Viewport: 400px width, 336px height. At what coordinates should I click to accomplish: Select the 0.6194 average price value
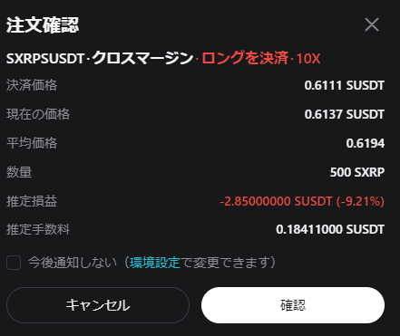point(366,143)
